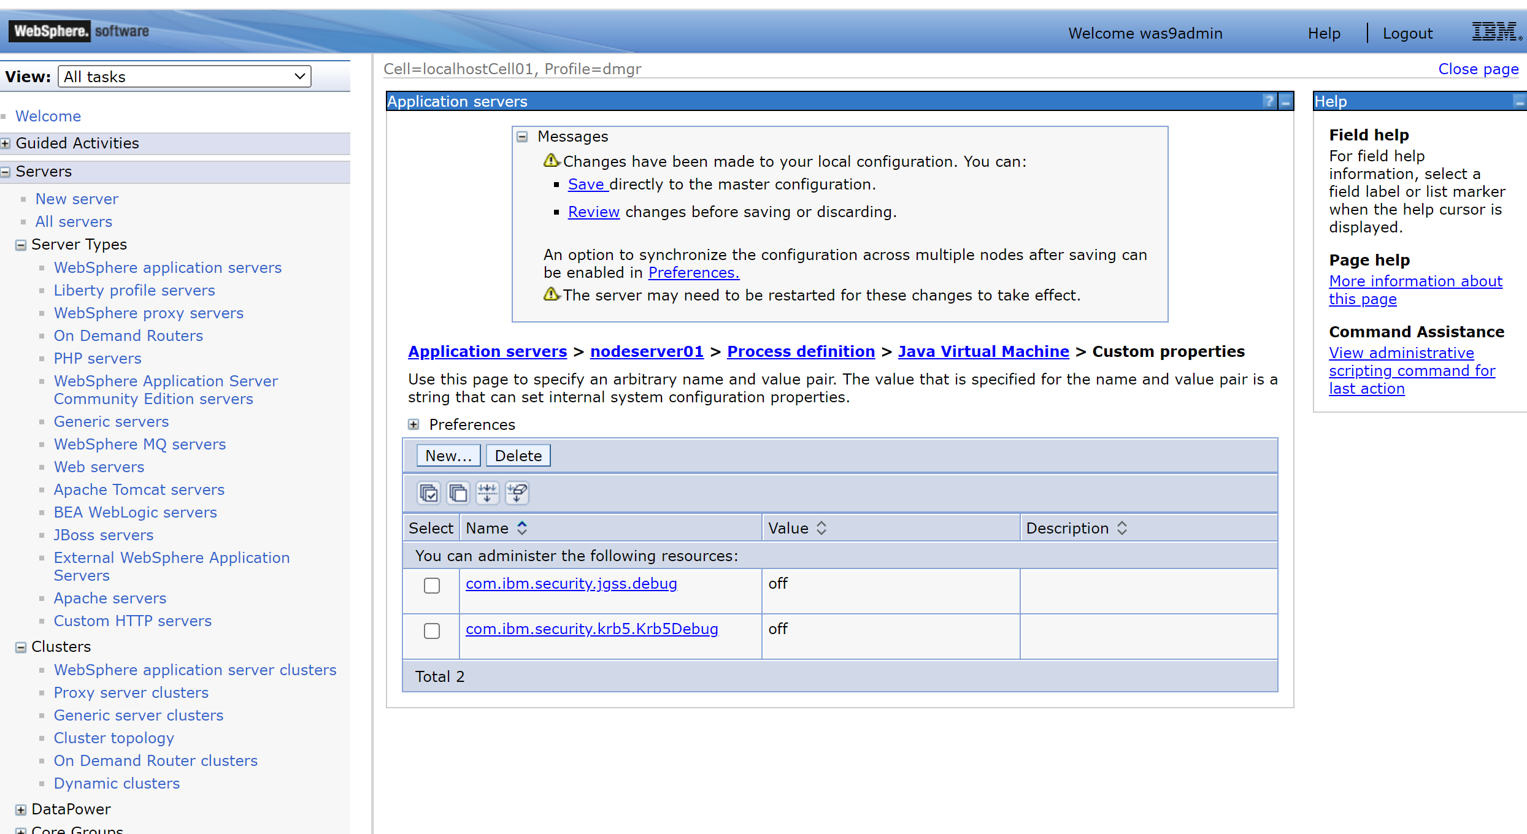Screen dimensions: 1527x834
Task: Open Apache Tomcat servers
Action: (139, 489)
